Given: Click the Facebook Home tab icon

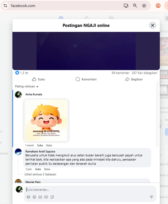Looking at the screenshot, I should 61,18.
